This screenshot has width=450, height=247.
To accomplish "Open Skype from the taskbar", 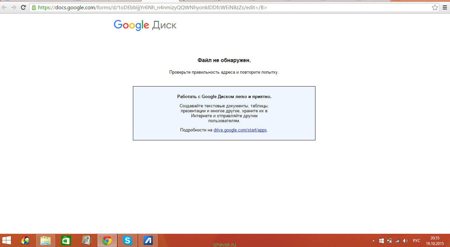I will pyautogui.click(x=128, y=240).
